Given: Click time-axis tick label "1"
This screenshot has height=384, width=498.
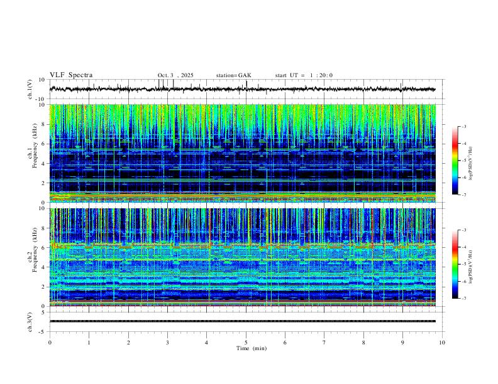Looking at the screenshot, I should pyautogui.click(x=89, y=343).
